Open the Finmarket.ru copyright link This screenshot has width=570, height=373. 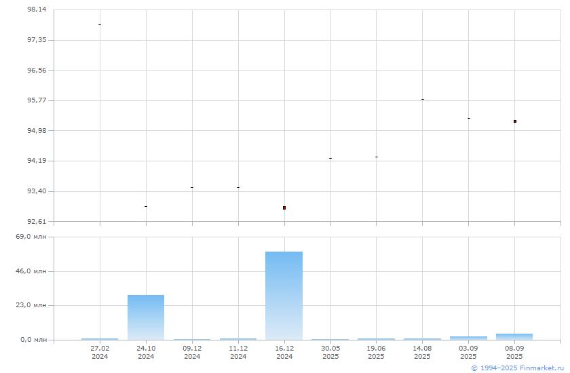pyautogui.click(x=518, y=368)
